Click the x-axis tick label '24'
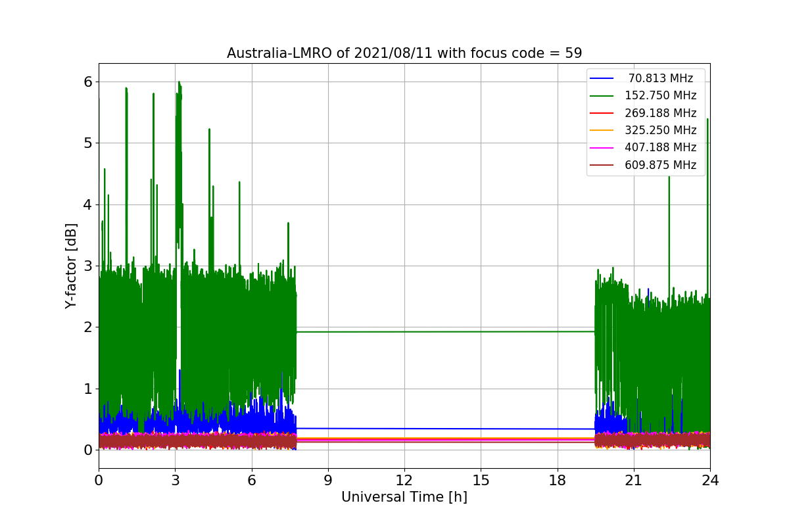The image size is (789, 526). (x=710, y=481)
